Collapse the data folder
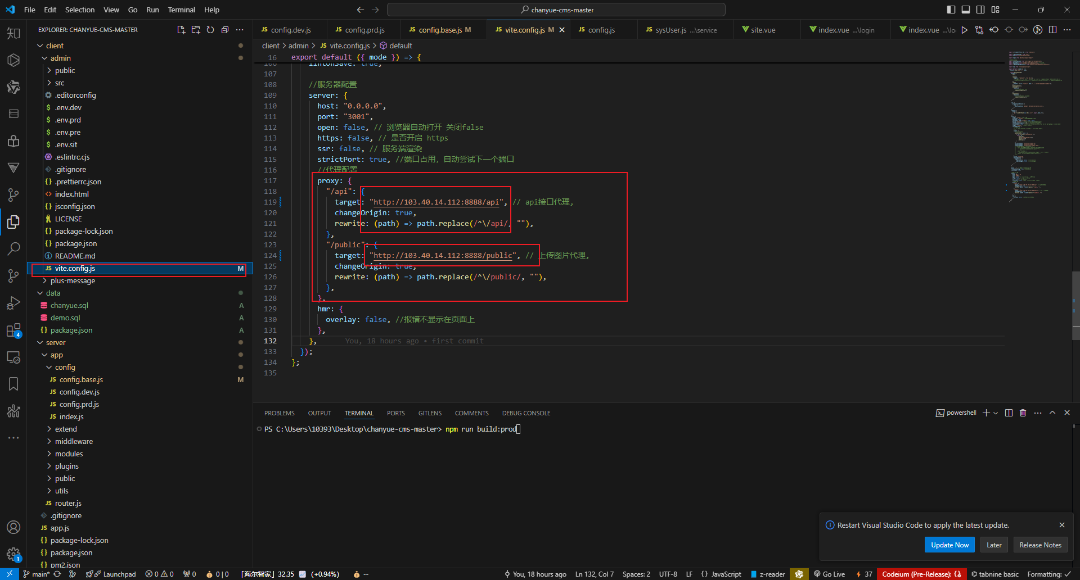The height and width of the screenshot is (580, 1080). coord(53,293)
